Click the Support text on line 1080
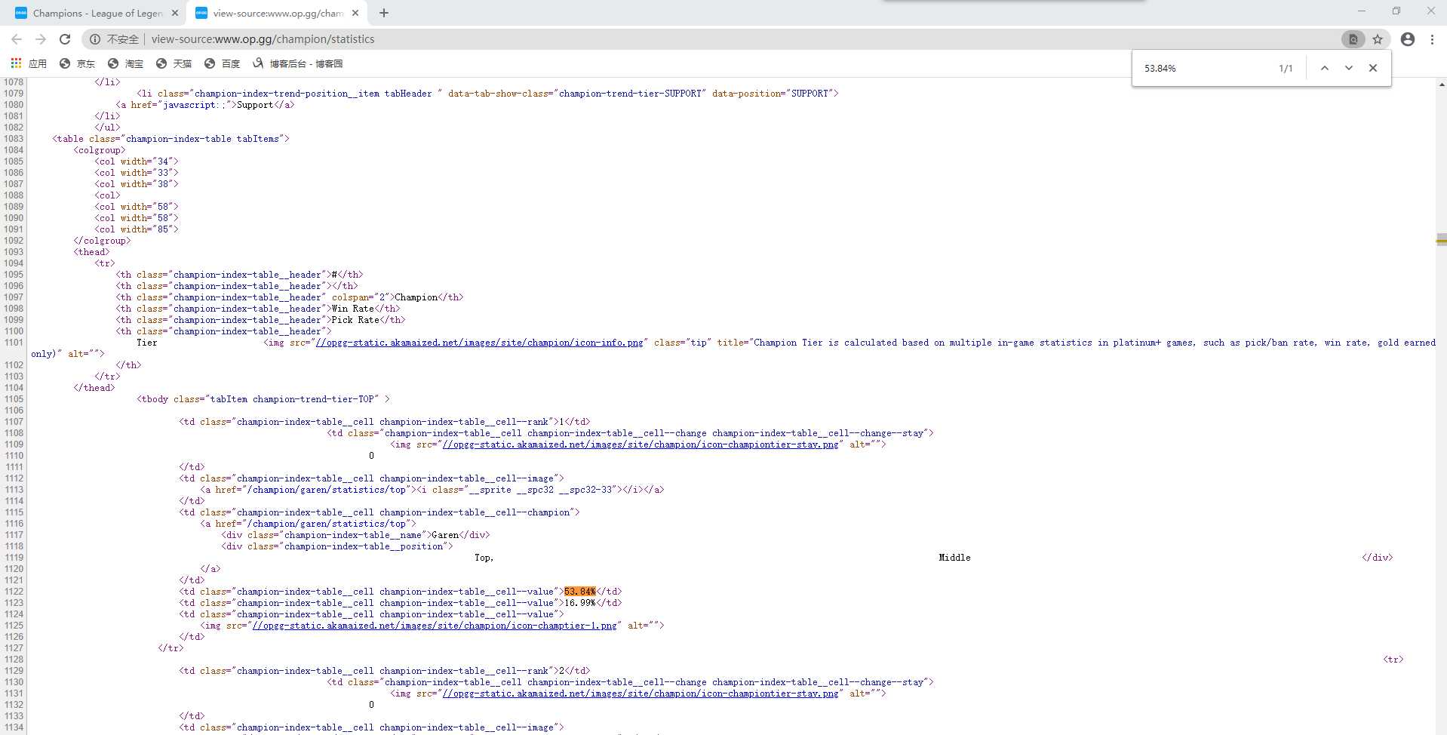Screen dimensions: 1447x735 255,105
